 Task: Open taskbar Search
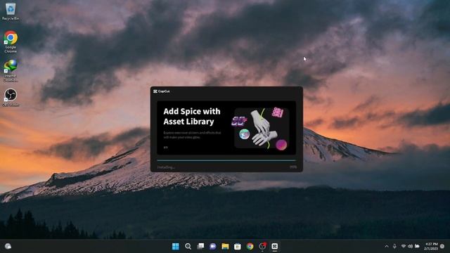(x=188, y=246)
